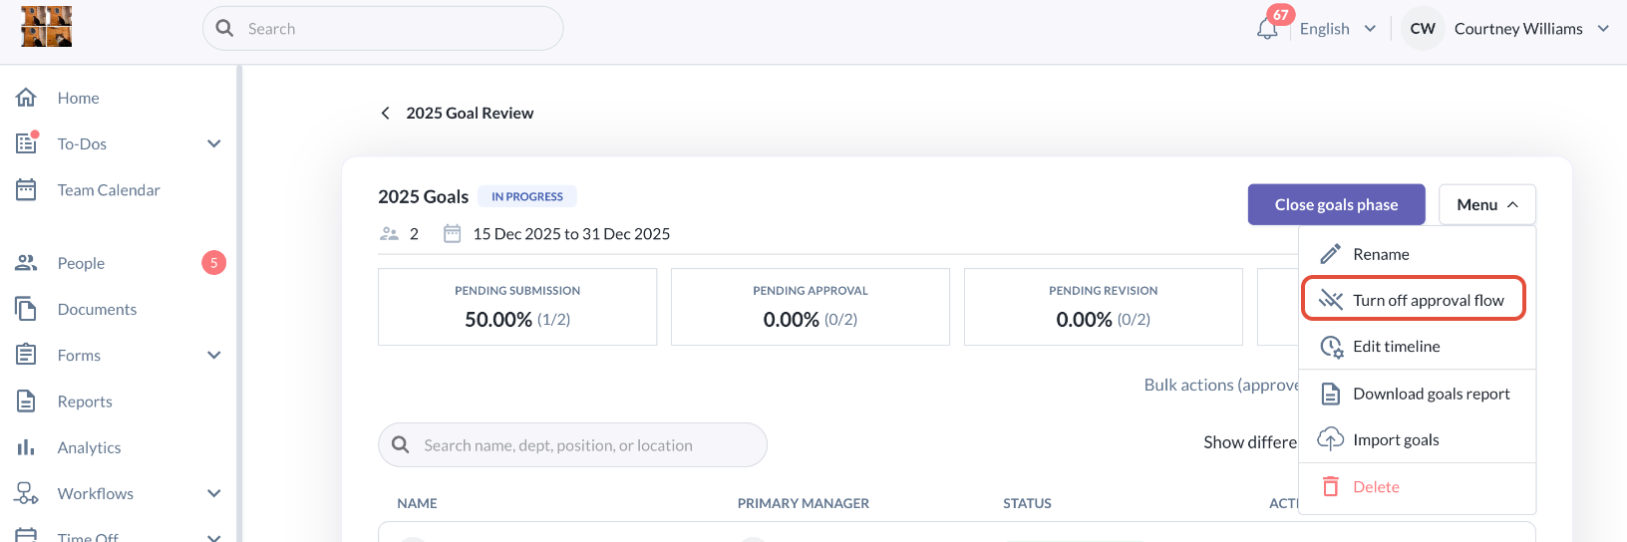Click the company logo in top corner
The image size is (1627, 542).
point(46,27)
